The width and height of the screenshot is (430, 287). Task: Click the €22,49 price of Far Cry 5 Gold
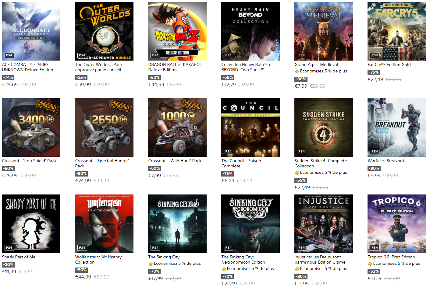pos(375,79)
